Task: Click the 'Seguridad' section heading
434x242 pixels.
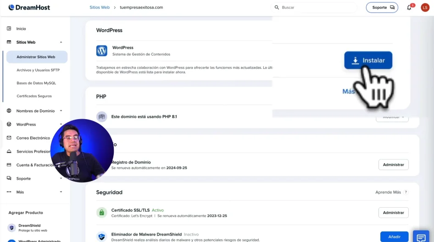Action: 109,192
